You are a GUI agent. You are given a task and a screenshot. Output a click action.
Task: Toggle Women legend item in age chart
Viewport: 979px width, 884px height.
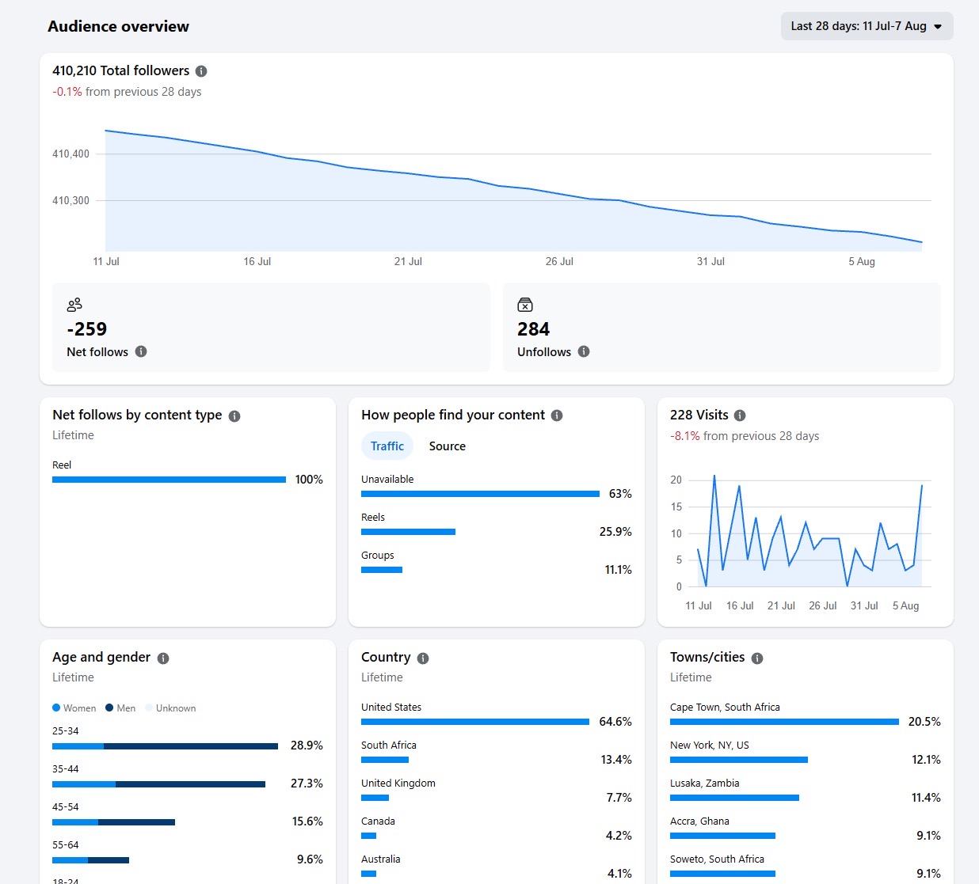pyautogui.click(x=74, y=708)
